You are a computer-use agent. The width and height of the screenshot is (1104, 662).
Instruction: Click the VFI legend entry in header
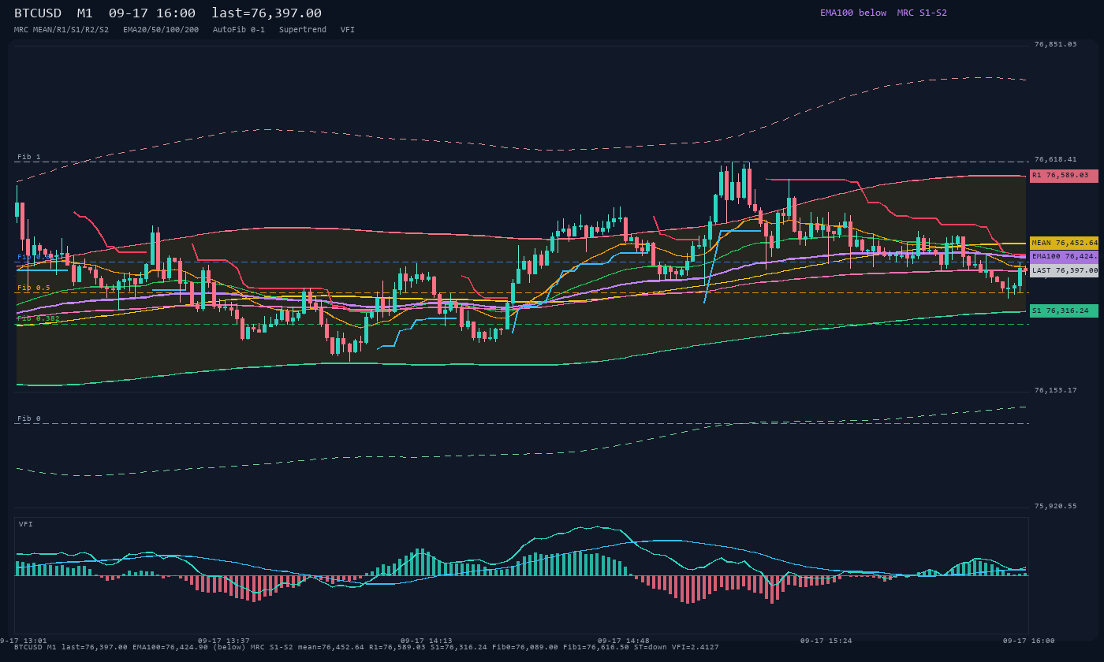348,29
